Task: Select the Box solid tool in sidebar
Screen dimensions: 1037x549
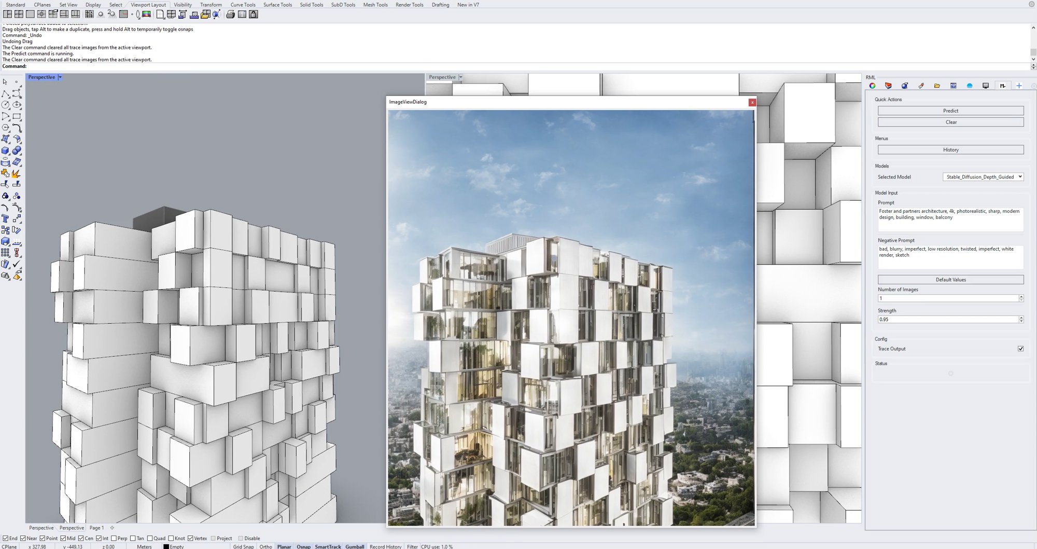Action: (x=6, y=150)
